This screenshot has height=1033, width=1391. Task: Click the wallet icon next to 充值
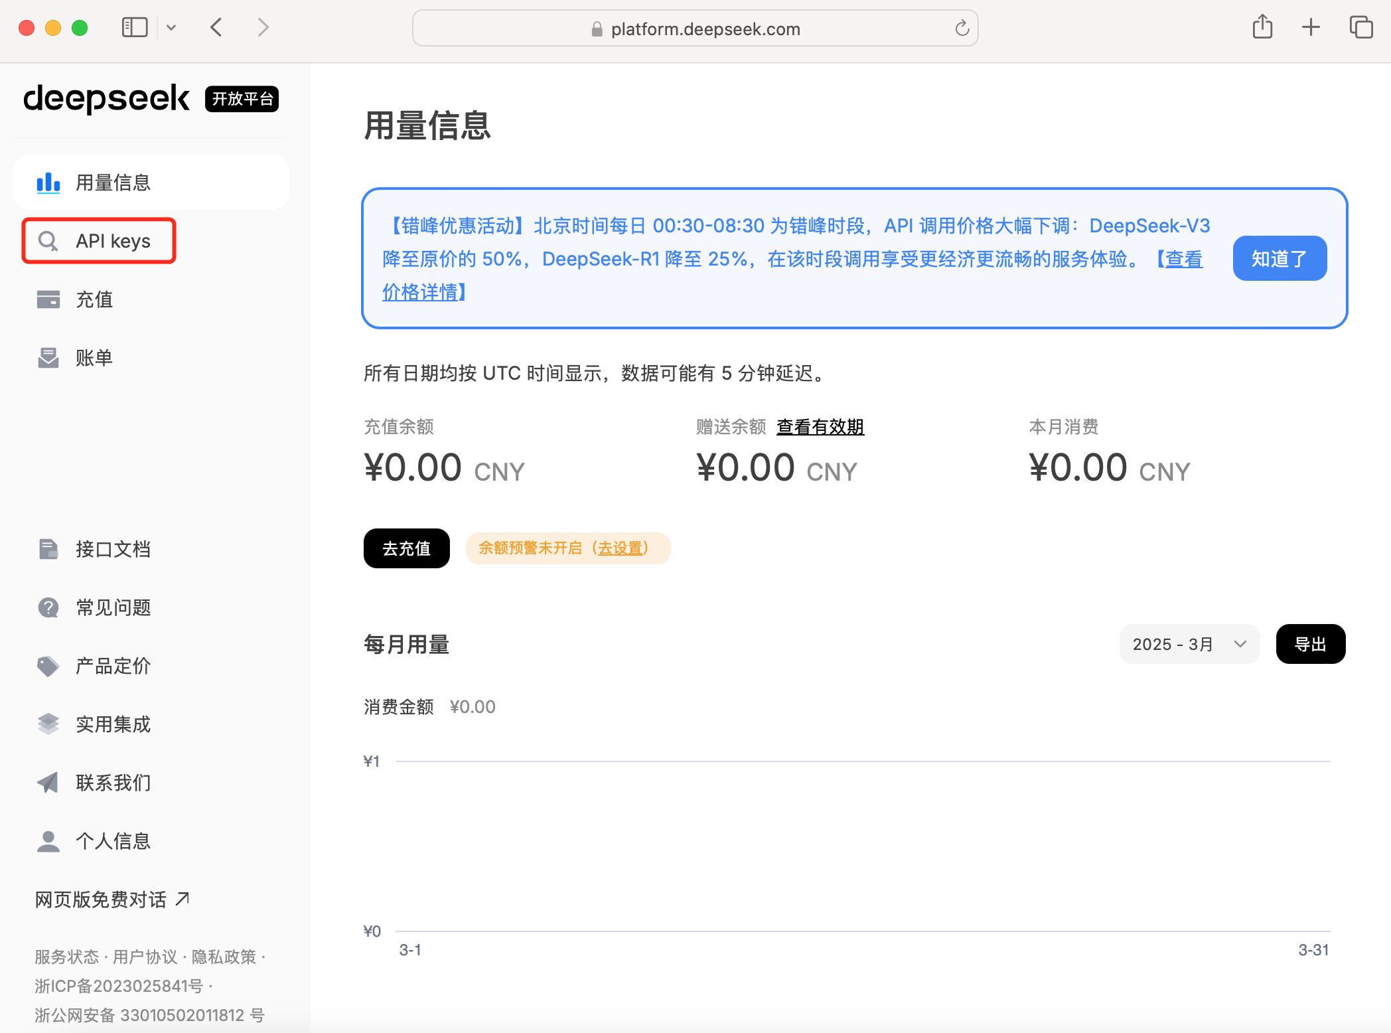[x=48, y=299]
